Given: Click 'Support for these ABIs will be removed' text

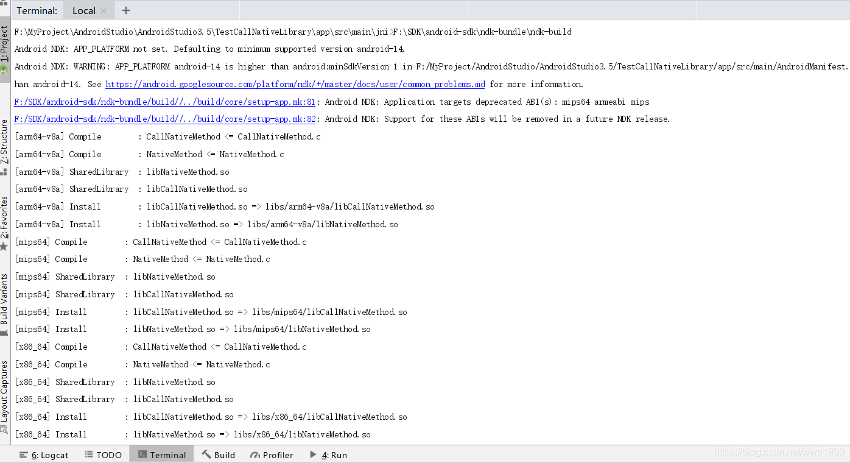Looking at the screenshot, I should click(x=471, y=119).
